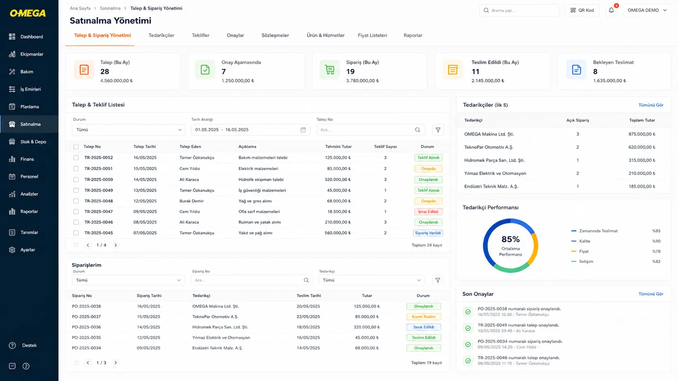Click the search icon in Talep No field
Image resolution: width=678 pixels, height=381 pixels.
tap(418, 130)
